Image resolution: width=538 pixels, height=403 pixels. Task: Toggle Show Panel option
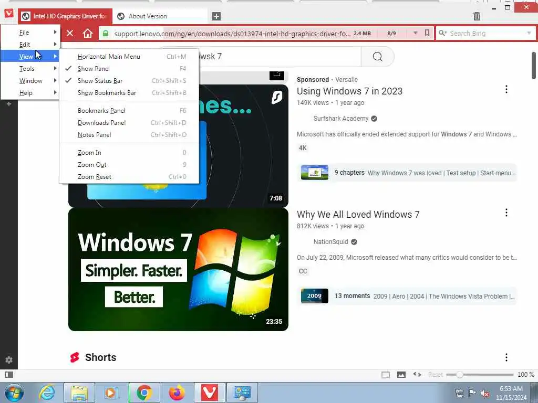(x=129, y=69)
